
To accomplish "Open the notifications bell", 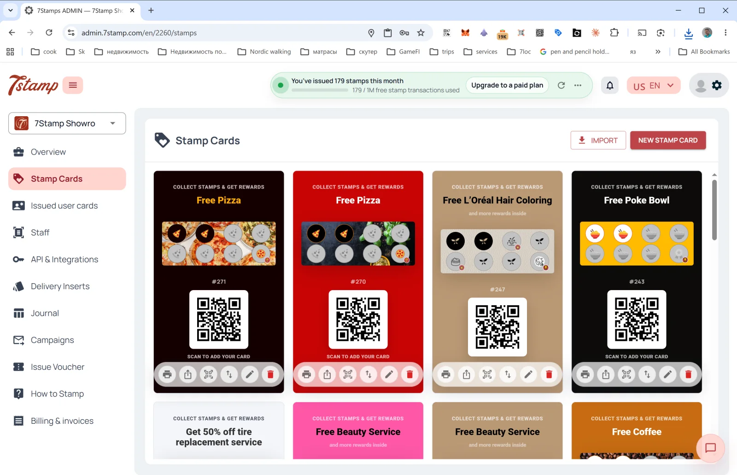I will 610,85.
